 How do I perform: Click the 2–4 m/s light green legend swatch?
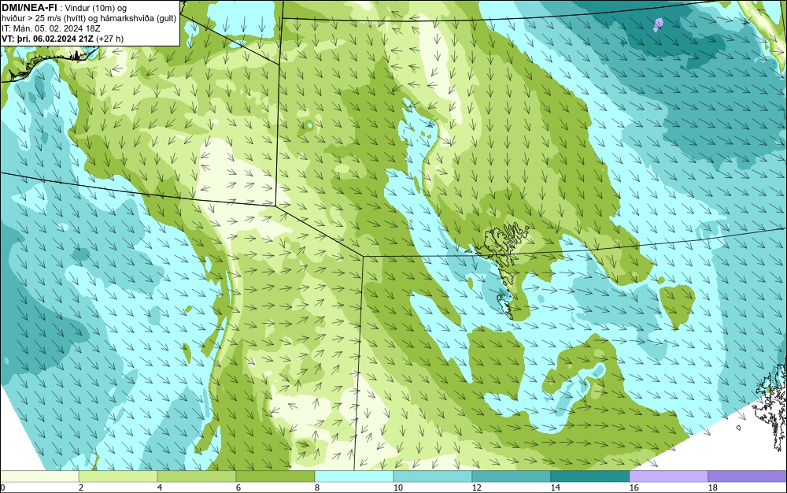click(x=118, y=476)
